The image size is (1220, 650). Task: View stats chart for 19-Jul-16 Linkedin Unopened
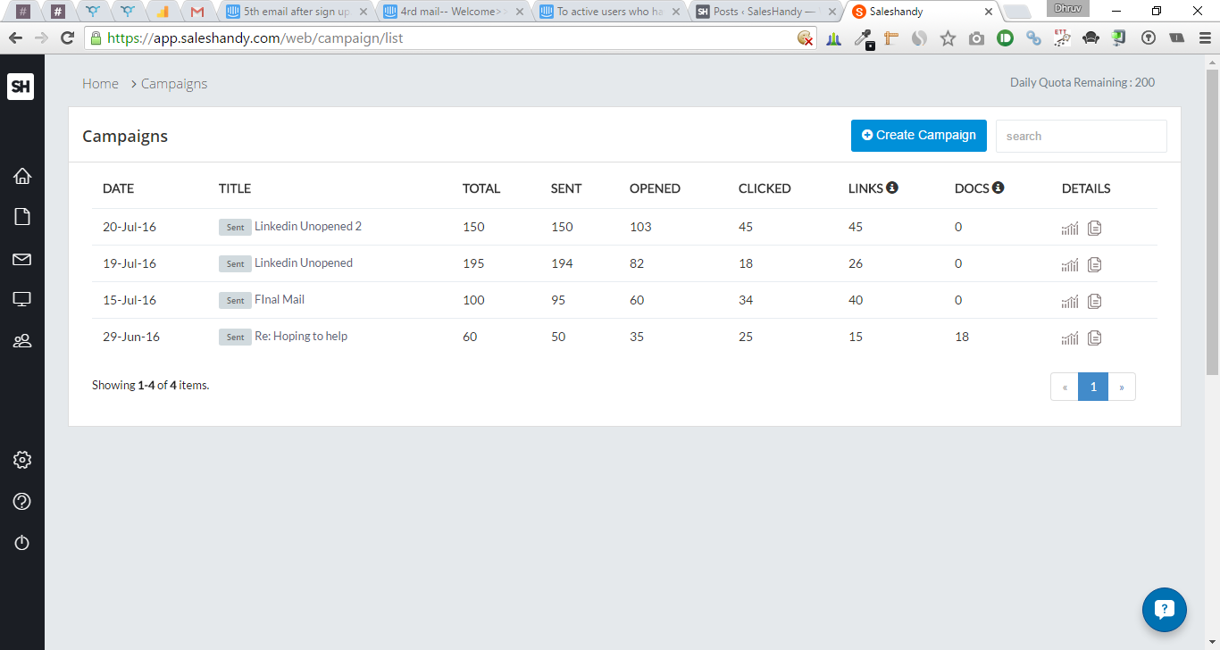[1070, 264]
